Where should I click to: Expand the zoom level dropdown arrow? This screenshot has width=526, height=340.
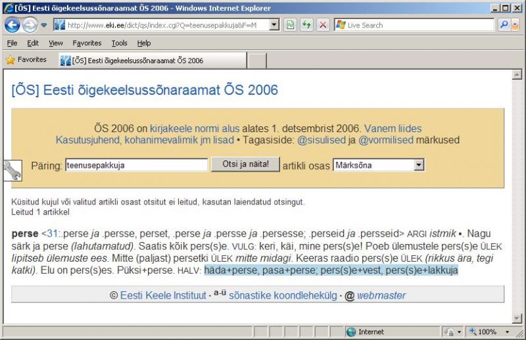tap(507, 332)
